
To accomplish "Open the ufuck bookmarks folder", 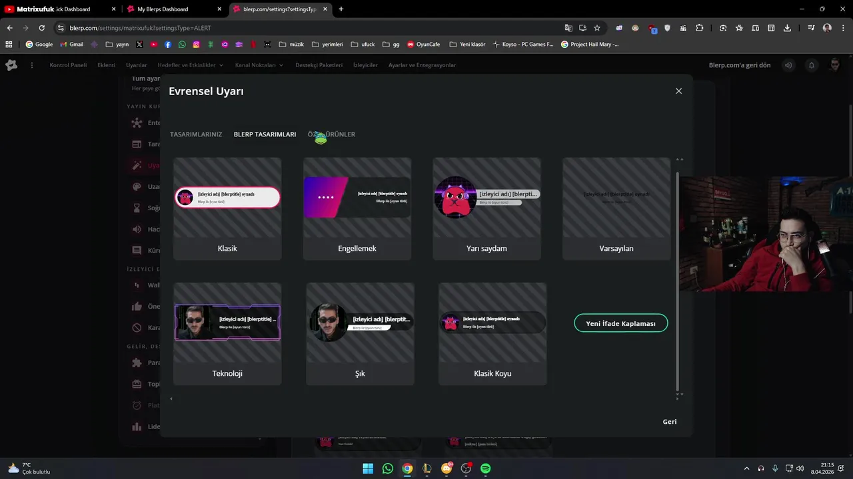I will pyautogui.click(x=363, y=45).
